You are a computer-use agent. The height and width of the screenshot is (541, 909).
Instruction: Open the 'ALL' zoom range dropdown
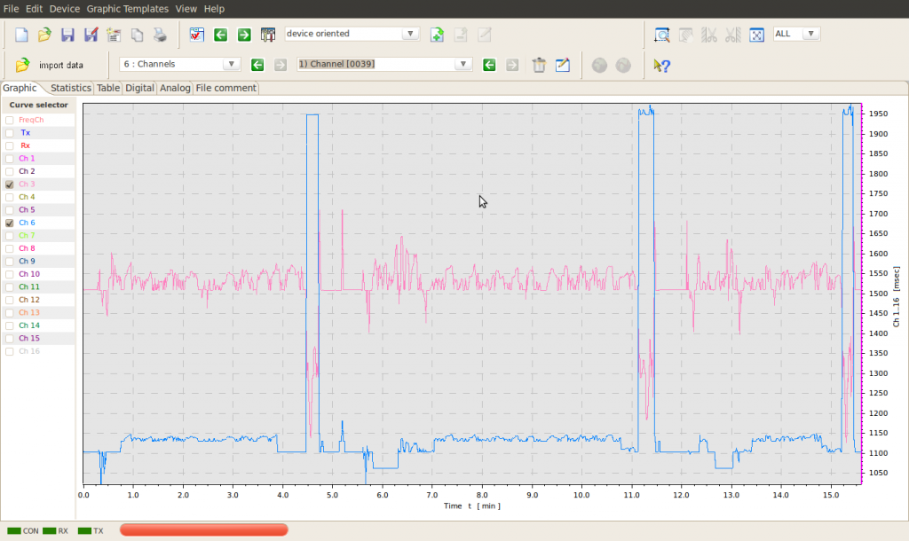[x=796, y=34]
